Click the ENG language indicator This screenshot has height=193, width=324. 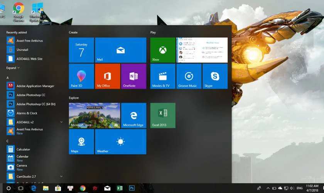[x=300, y=188]
